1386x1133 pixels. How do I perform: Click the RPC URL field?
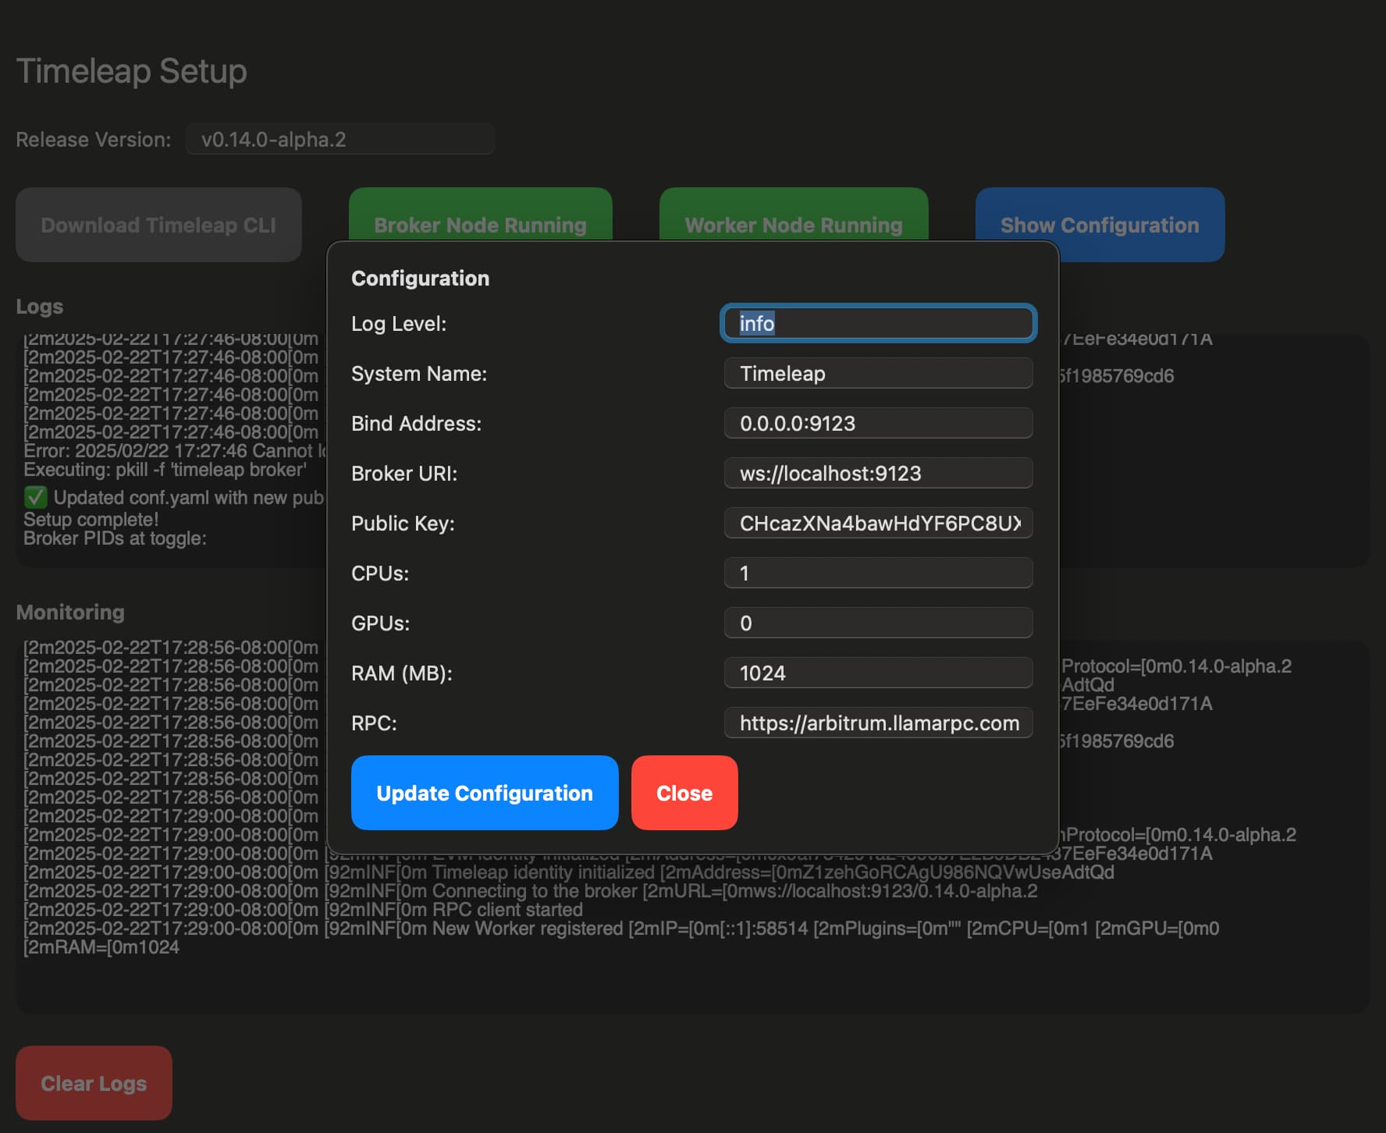[x=878, y=723]
